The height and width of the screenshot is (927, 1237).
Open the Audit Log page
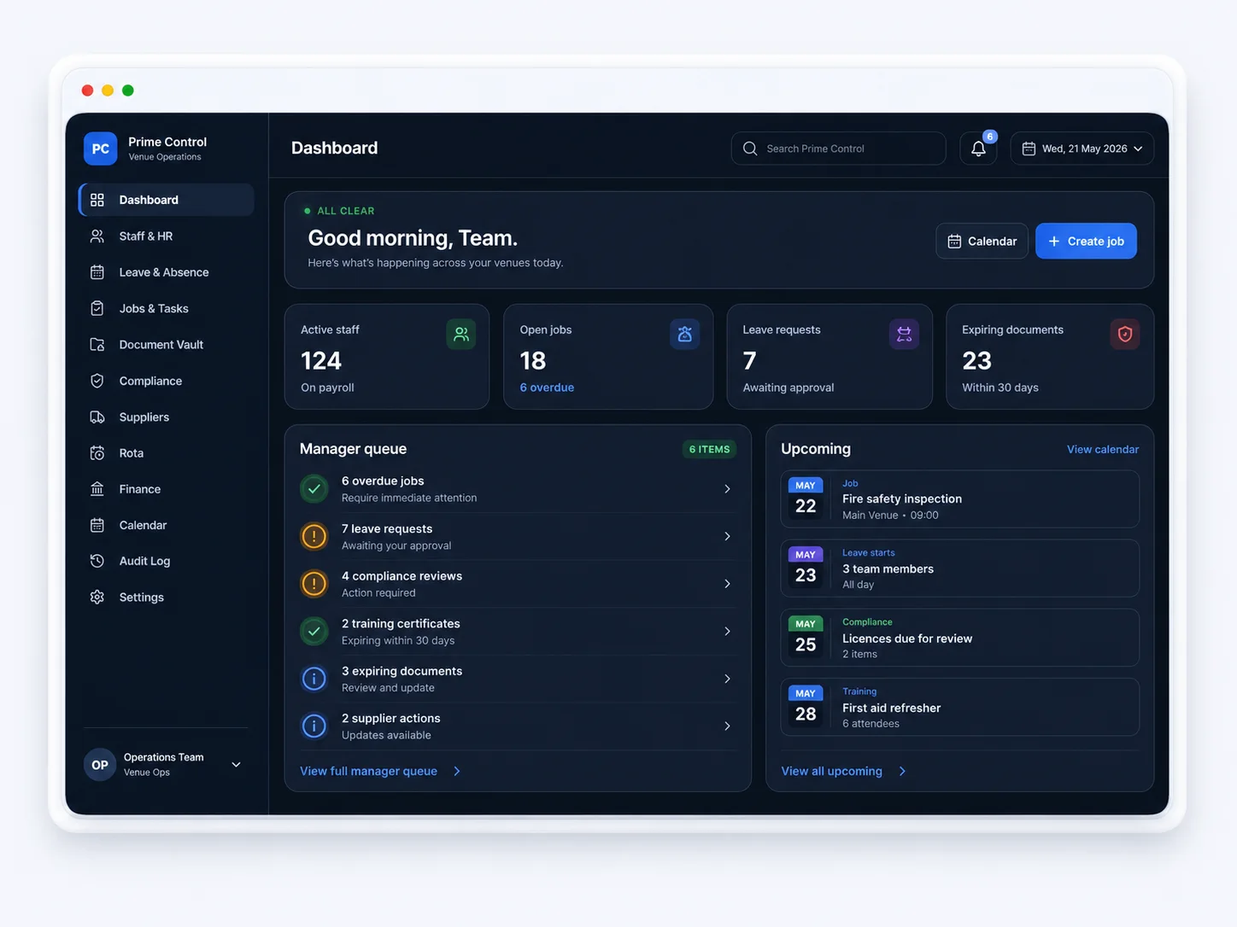167,561
